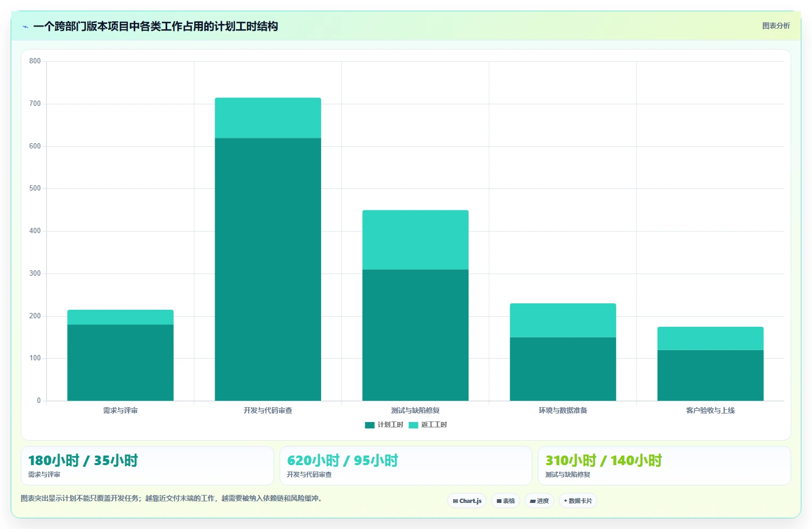Screen dimensions: 812x529
Task: Toggle the 返工工时 legend item
Action: [x=428, y=425]
